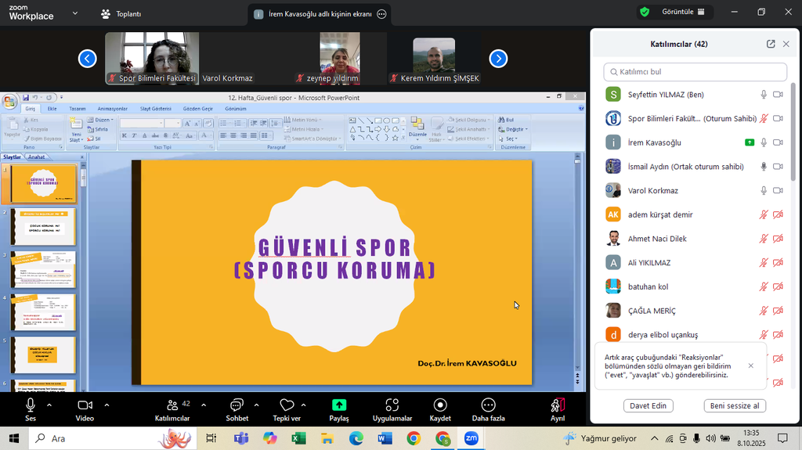The image size is (802, 450).
Task: Click the green Paylaş share screen icon
Action: pyautogui.click(x=339, y=405)
